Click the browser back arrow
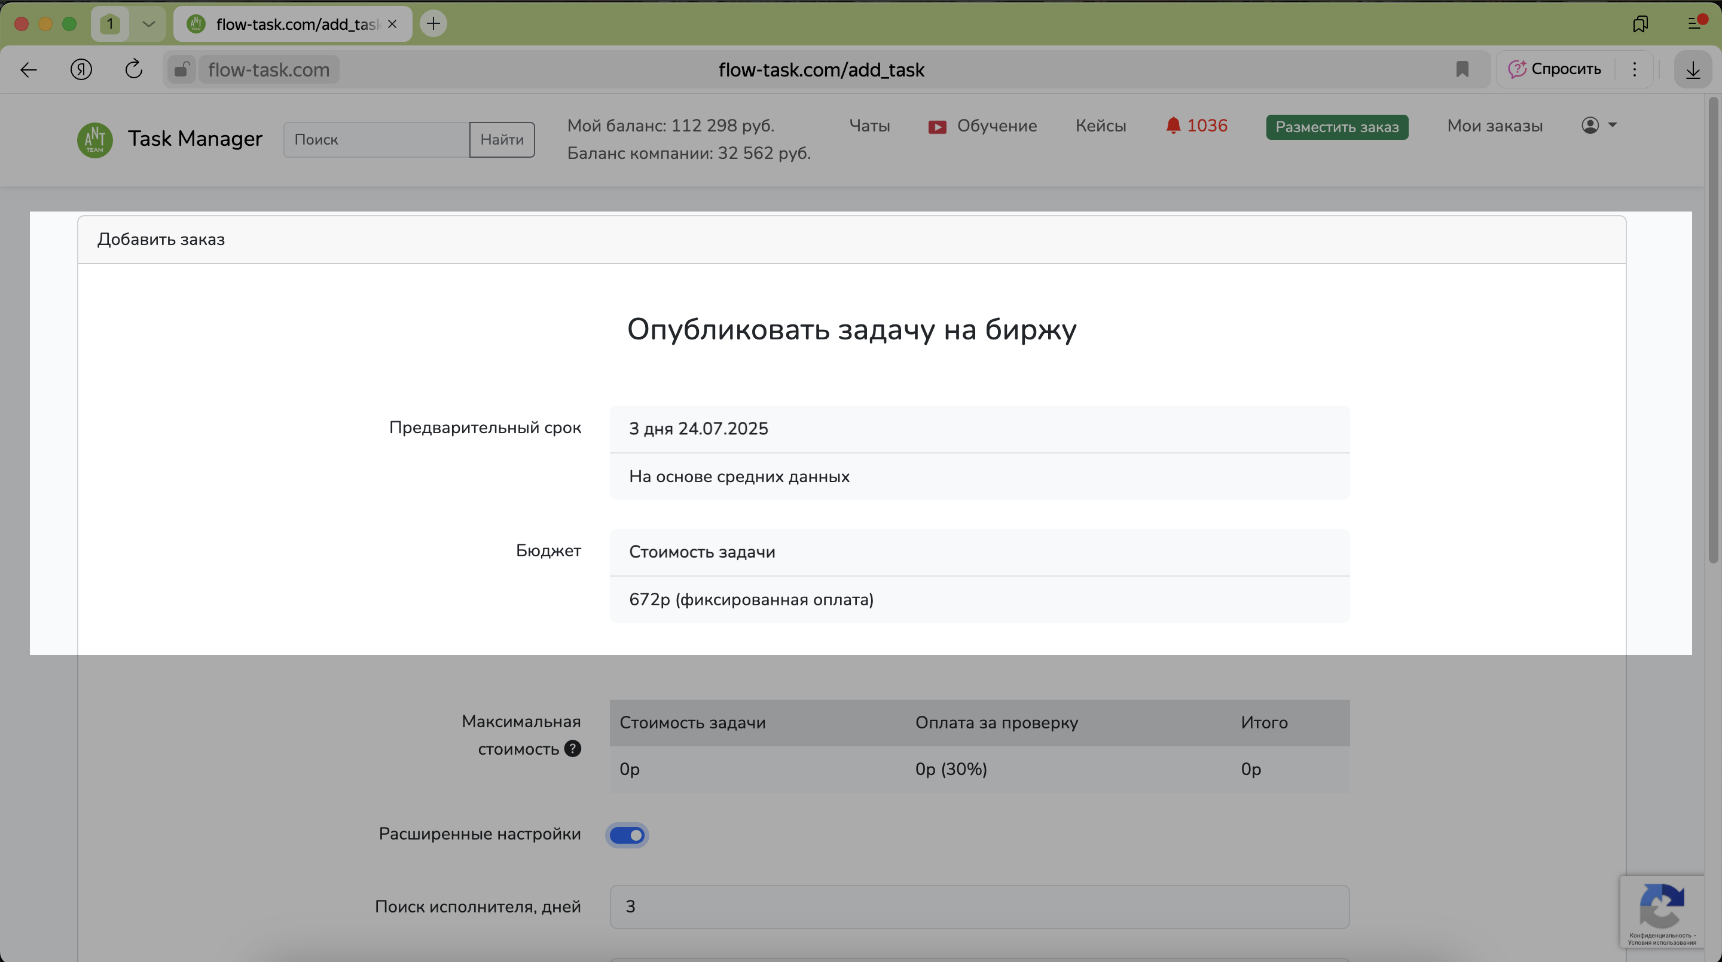Image resolution: width=1722 pixels, height=962 pixels. point(29,69)
